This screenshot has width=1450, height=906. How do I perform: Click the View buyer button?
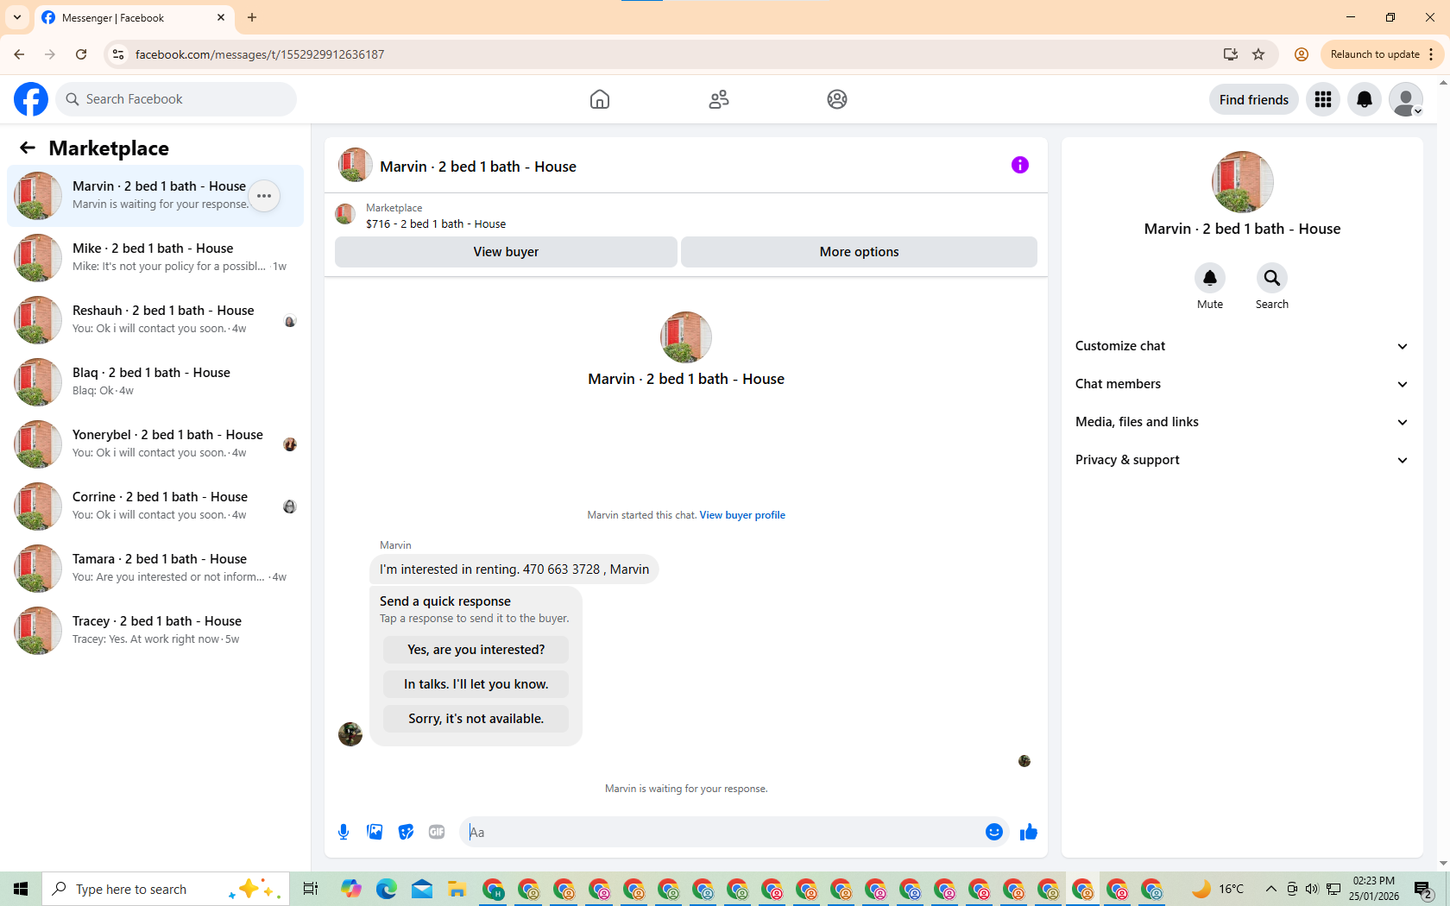click(506, 252)
